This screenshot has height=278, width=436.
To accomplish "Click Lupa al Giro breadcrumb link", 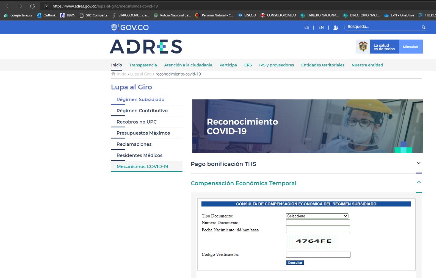I will click(141, 74).
